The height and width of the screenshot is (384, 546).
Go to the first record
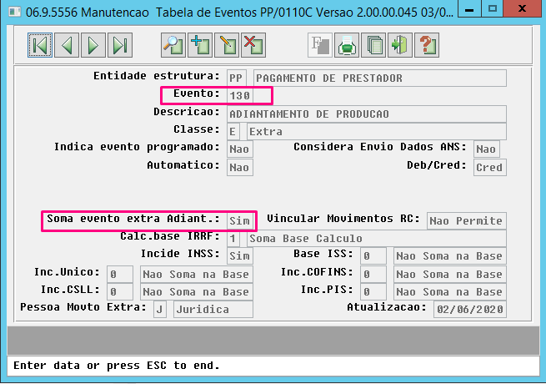(40, 45)
